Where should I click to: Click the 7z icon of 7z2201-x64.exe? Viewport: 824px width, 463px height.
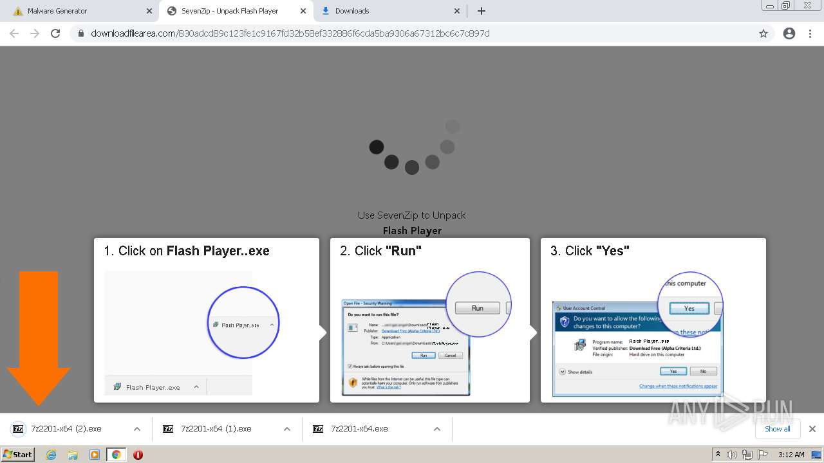coord(318,429)
